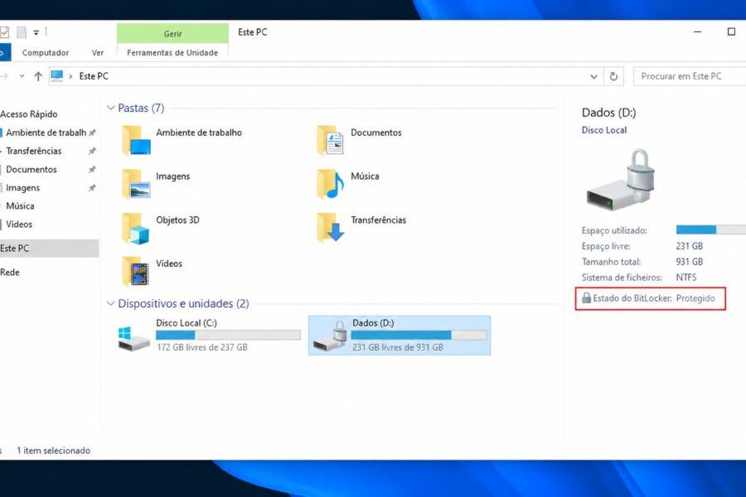
Task: Collapse the Pastas (7) group
Action: [x=111, y=108]
